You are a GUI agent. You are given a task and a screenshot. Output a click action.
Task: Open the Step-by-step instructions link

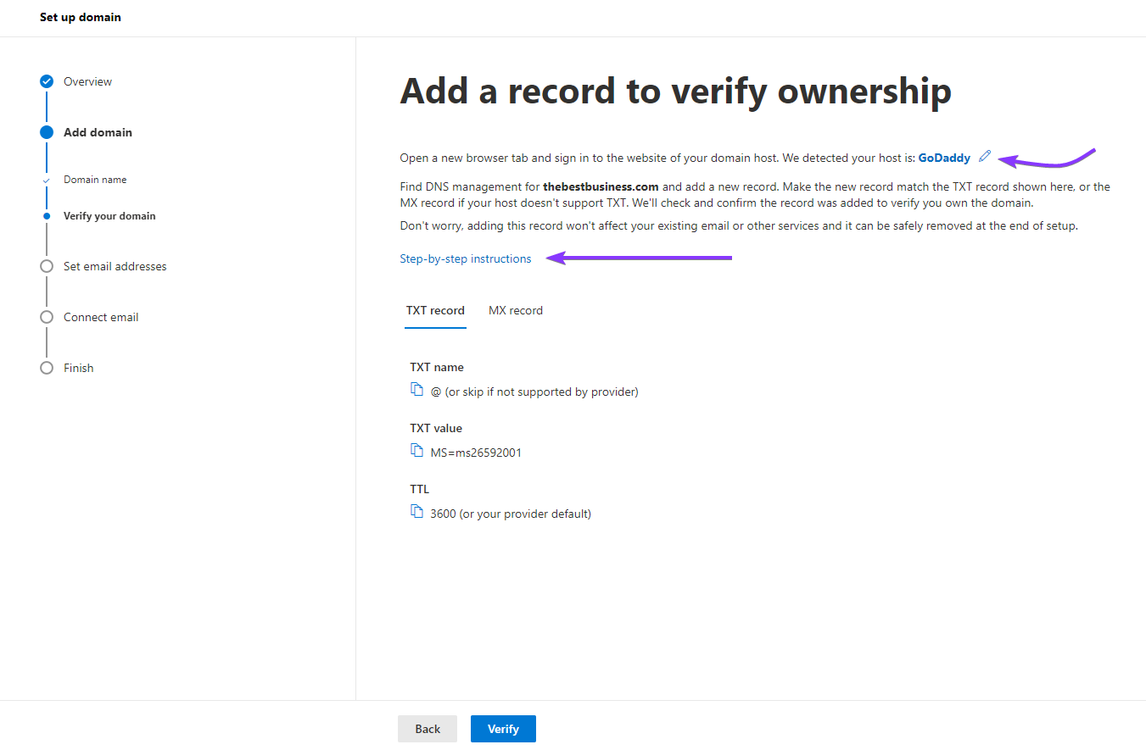[466, 259]
